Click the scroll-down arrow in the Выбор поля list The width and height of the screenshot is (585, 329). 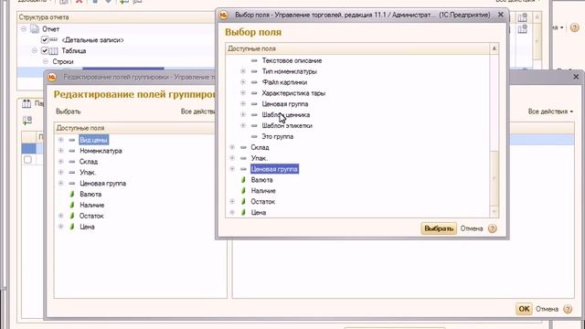(x=495, y=212)
